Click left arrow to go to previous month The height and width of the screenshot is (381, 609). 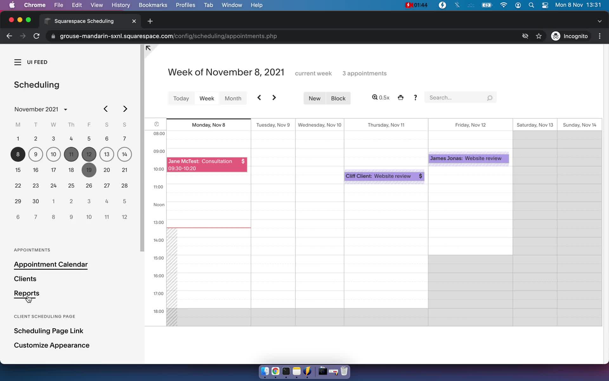(106, 108)
